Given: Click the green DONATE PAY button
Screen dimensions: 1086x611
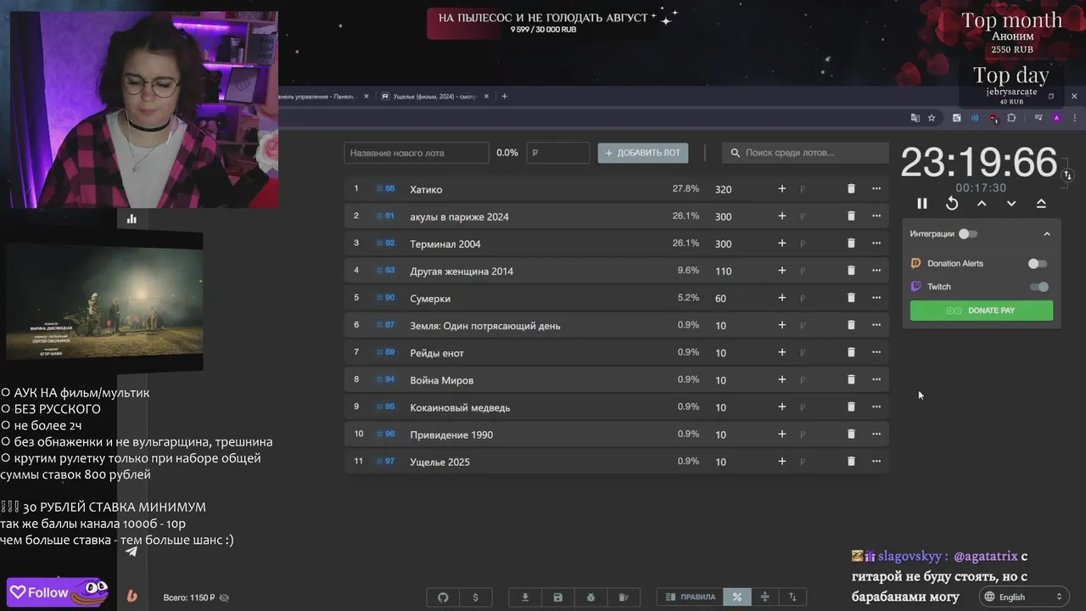Looking at the screenshot, I should (982, 311).
